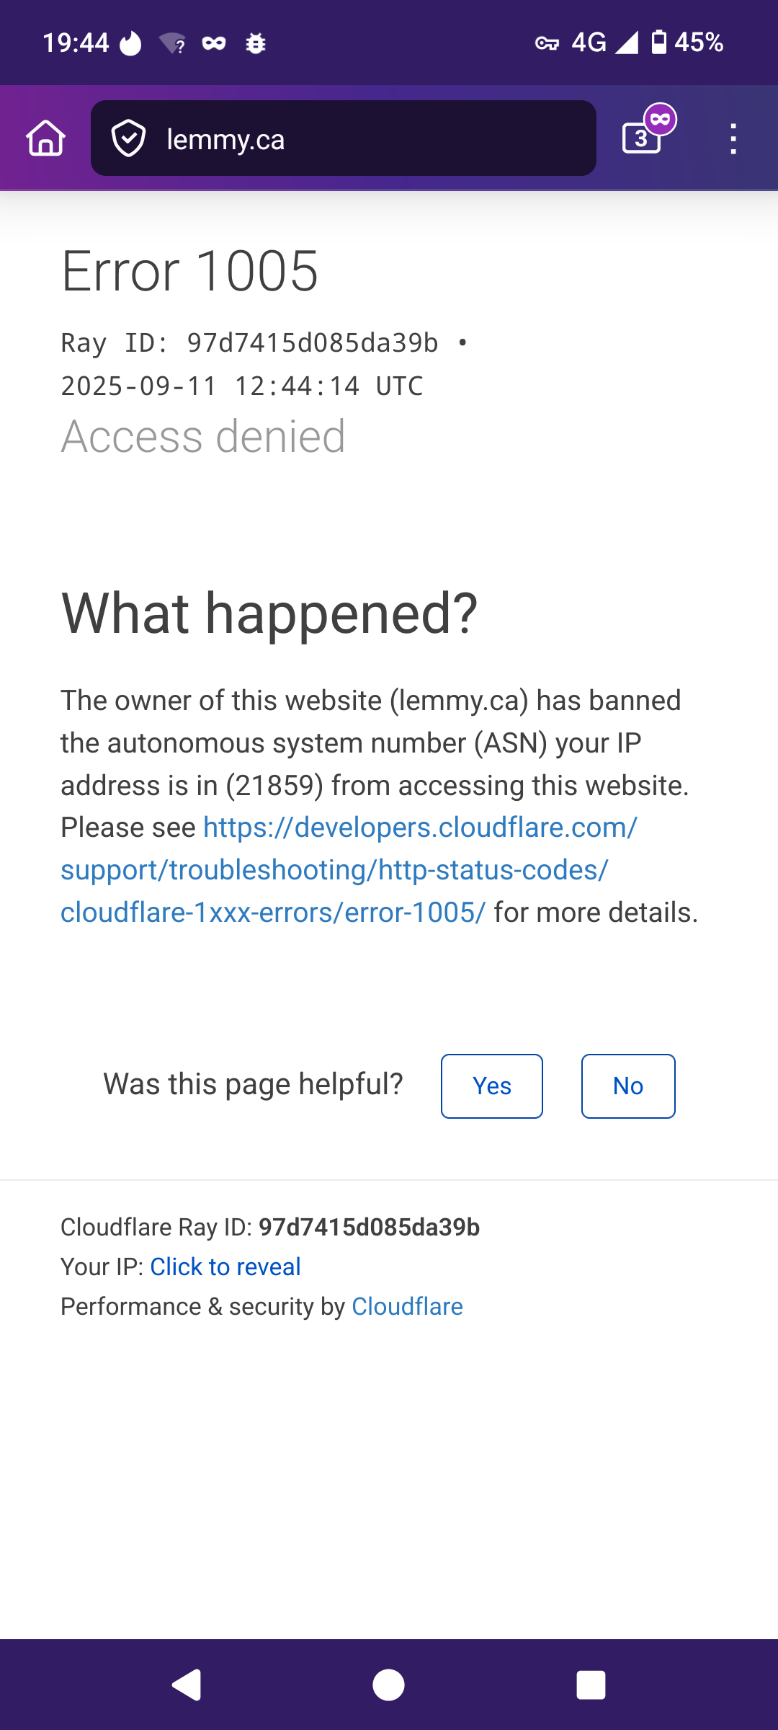778x1730 pixels.
Task: Tap the VPN key status icon
Action: click(x=547, y=43)
